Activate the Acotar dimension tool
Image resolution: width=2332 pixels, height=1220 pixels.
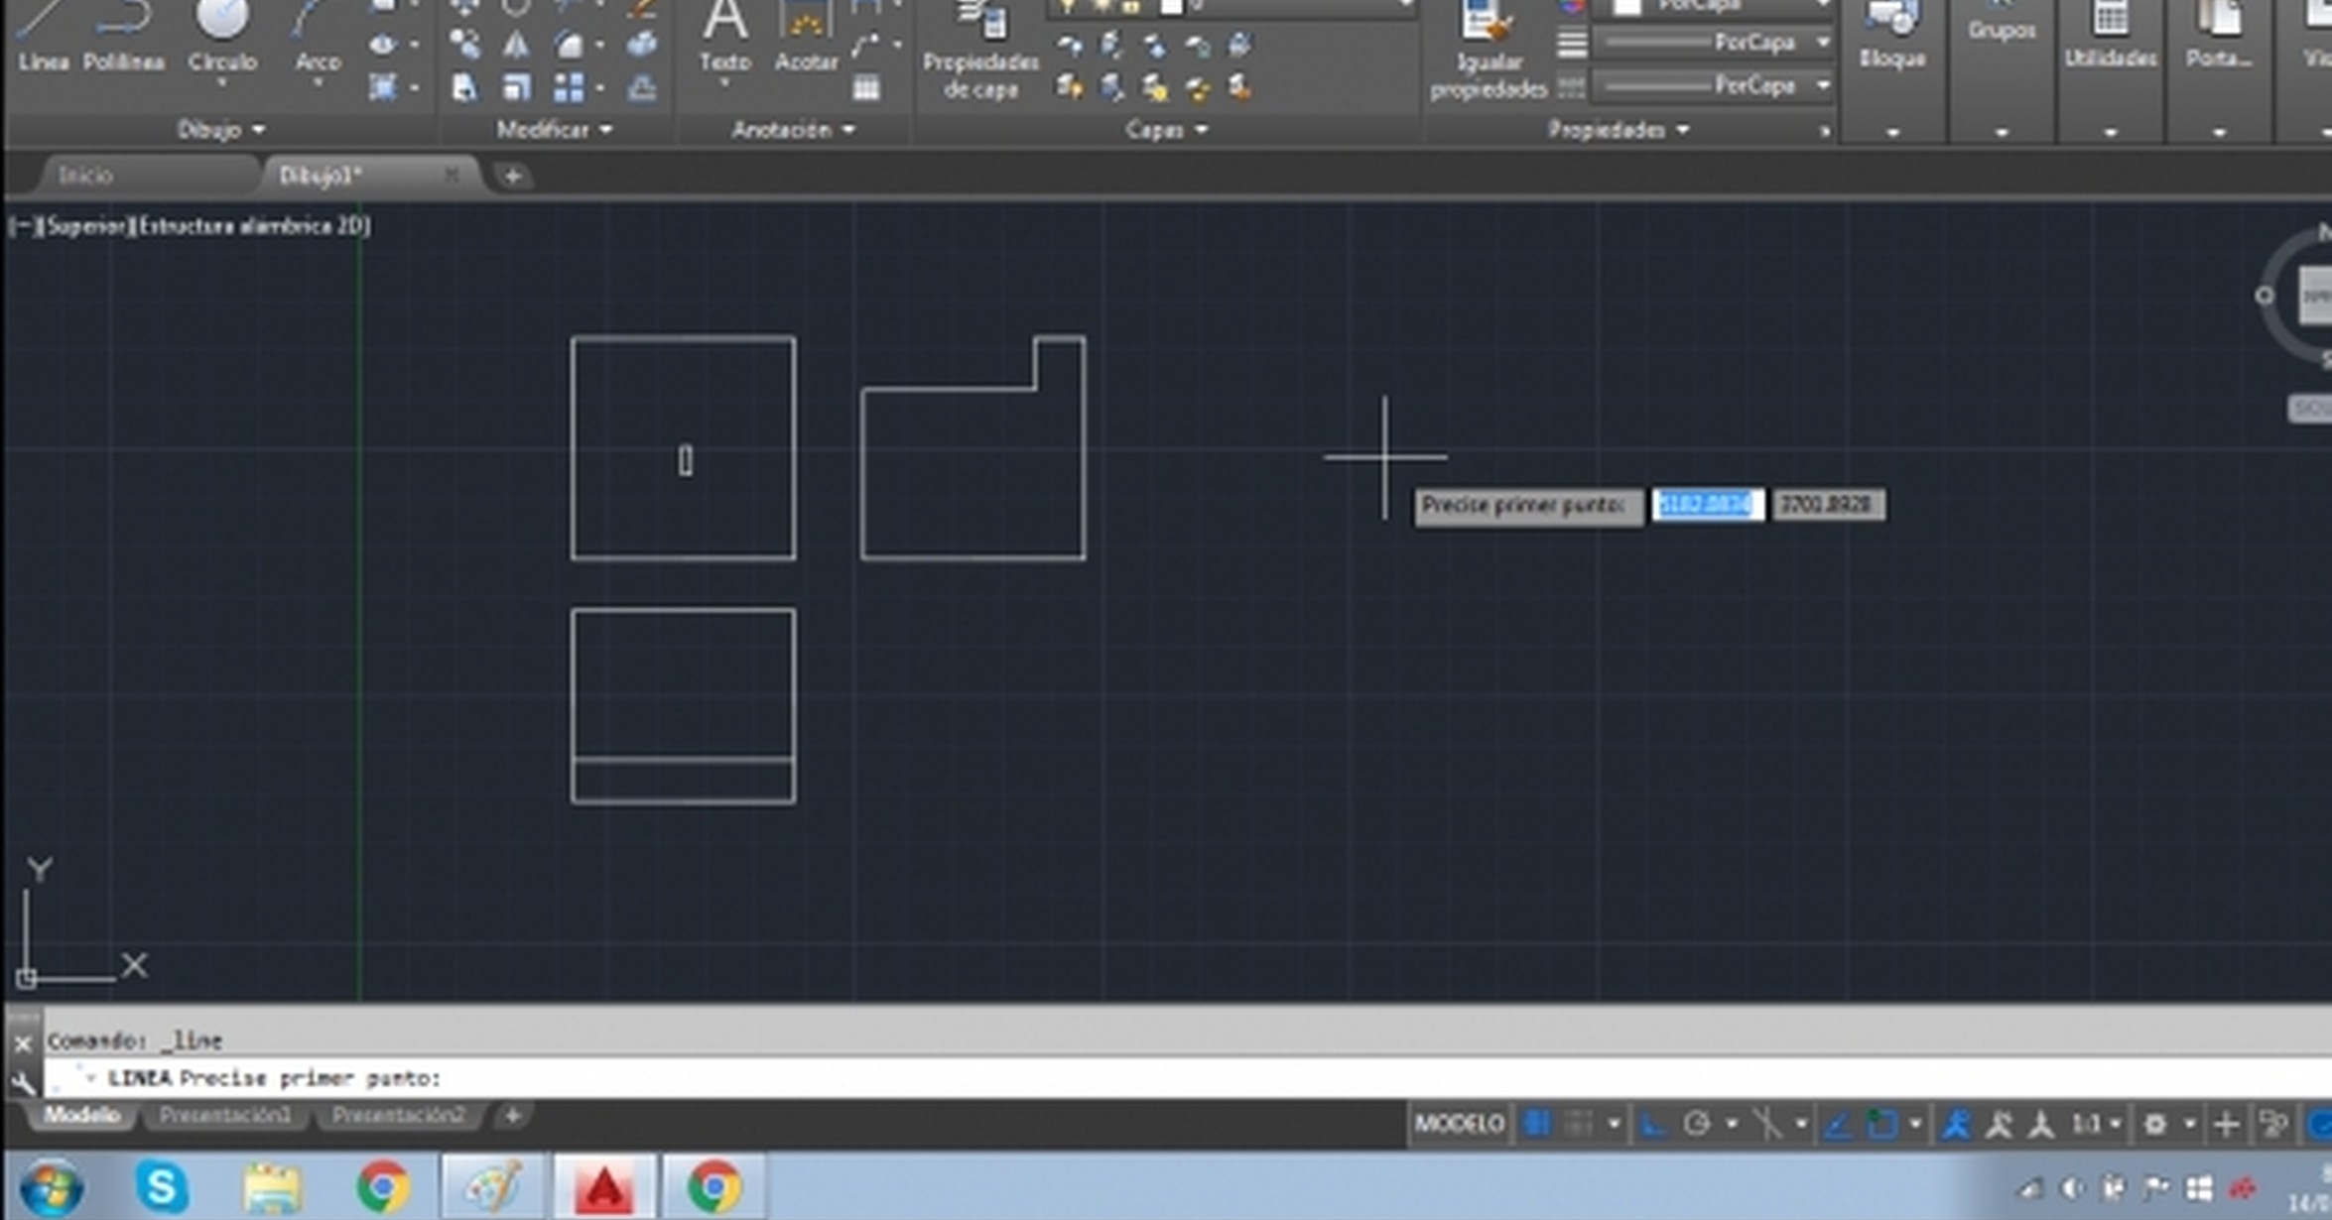pyautogui.click(x=805, y=35)
